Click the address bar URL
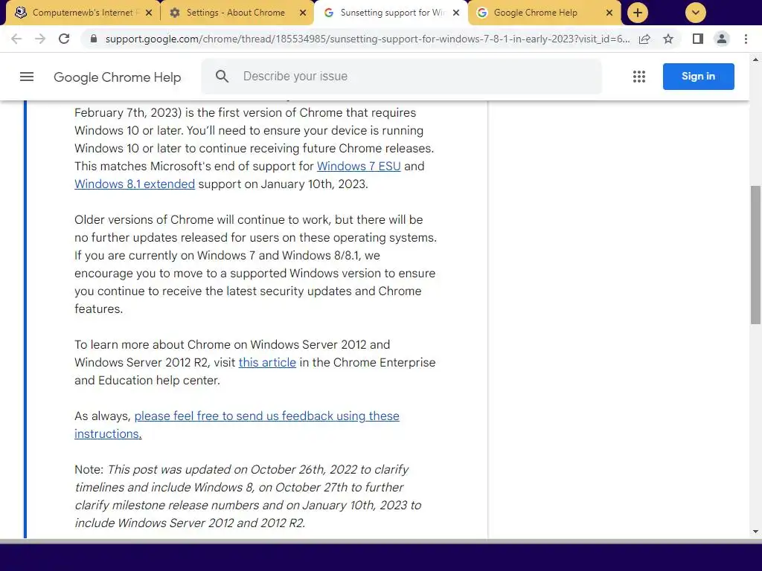The height and width of the screenshot is (571, 762). pyautogui.click(x=368, y=39)
